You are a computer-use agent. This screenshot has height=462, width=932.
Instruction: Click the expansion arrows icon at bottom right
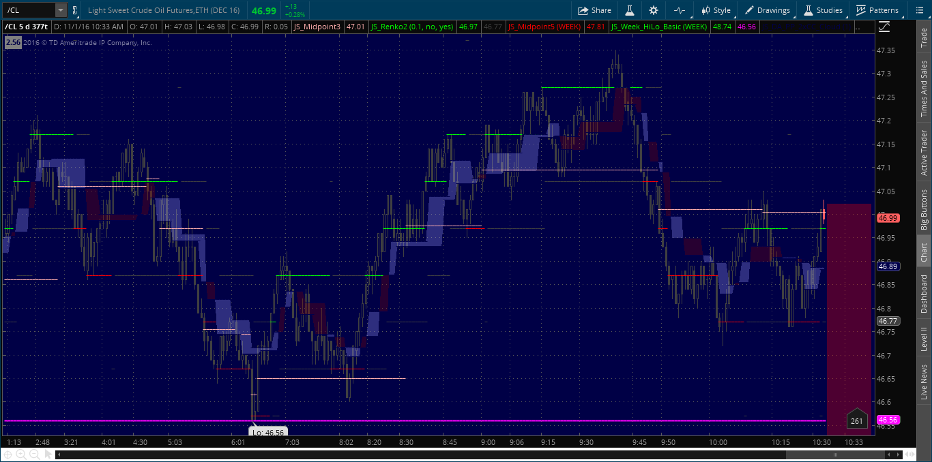pos(909,454)
